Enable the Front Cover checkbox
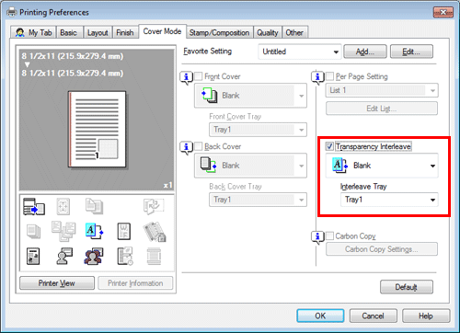 199,76
